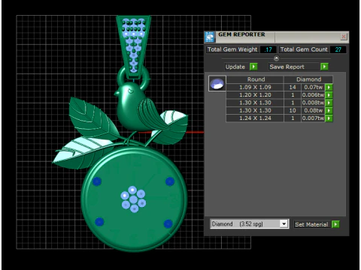Select the Total Gem Weight value .17

point(268,49)
